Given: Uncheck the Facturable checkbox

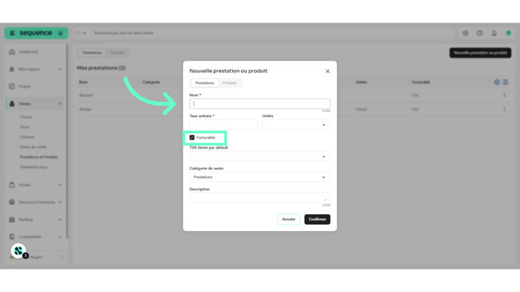Looking at the screenshot, I should coord(192,137).
